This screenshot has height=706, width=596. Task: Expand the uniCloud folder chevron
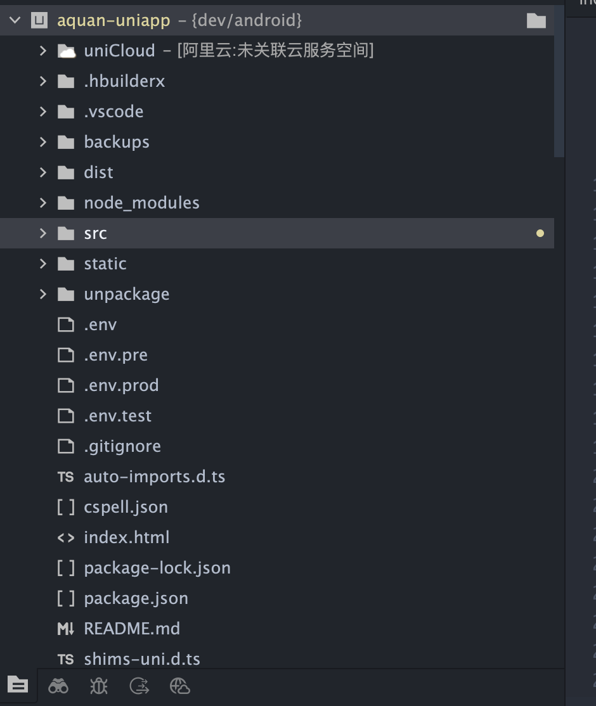43,51
